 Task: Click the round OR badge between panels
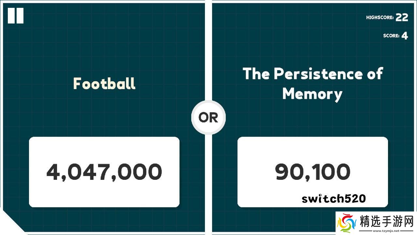(208, 118)
